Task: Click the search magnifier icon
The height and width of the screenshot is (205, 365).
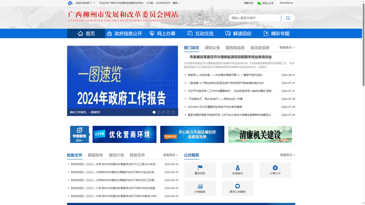Action: (x=288, y=18)
